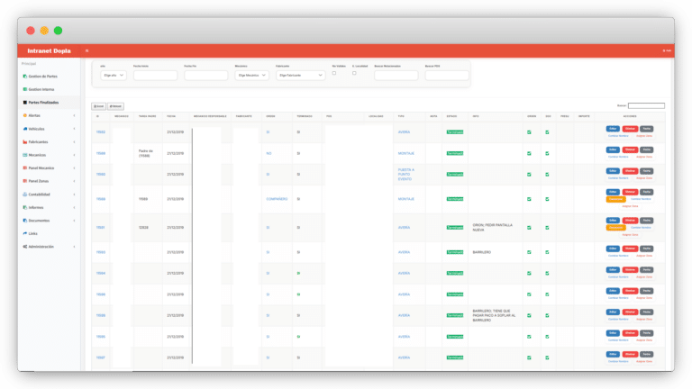Screen dimensions: 692x389
Task: Click the Panel Mecanico icon in sidebar
Action: [x=24, y=168]
